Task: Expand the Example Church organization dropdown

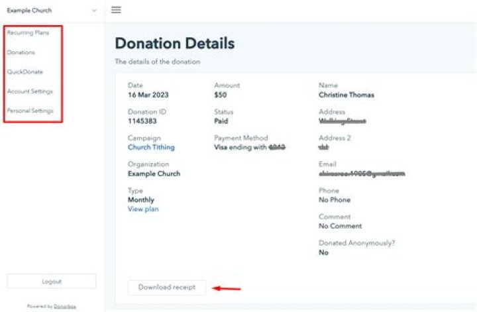Action: point(51,11)
